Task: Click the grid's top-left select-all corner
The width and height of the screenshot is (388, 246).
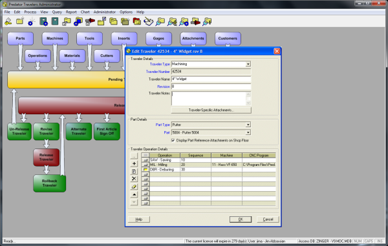Action: [x=145, y=156]
